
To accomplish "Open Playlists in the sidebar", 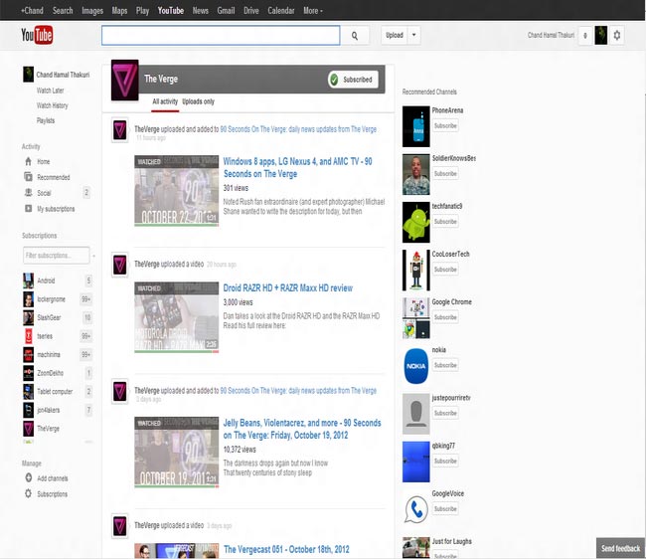I will click(x=46, y=120).
